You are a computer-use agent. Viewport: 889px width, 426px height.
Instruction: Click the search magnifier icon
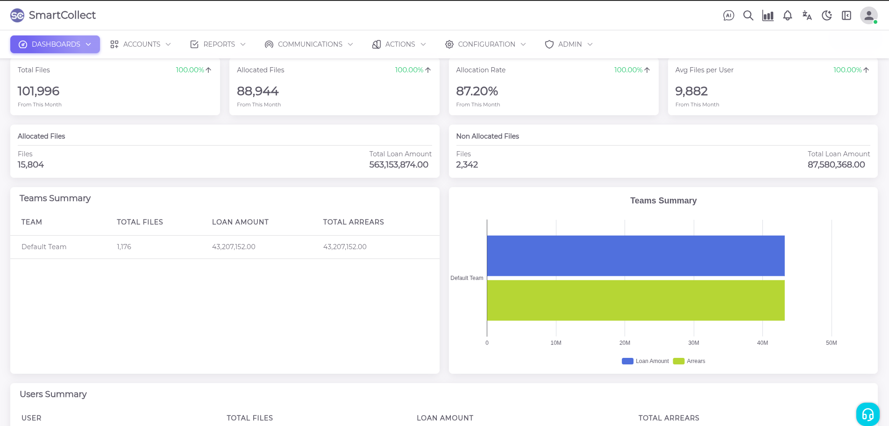748,15
